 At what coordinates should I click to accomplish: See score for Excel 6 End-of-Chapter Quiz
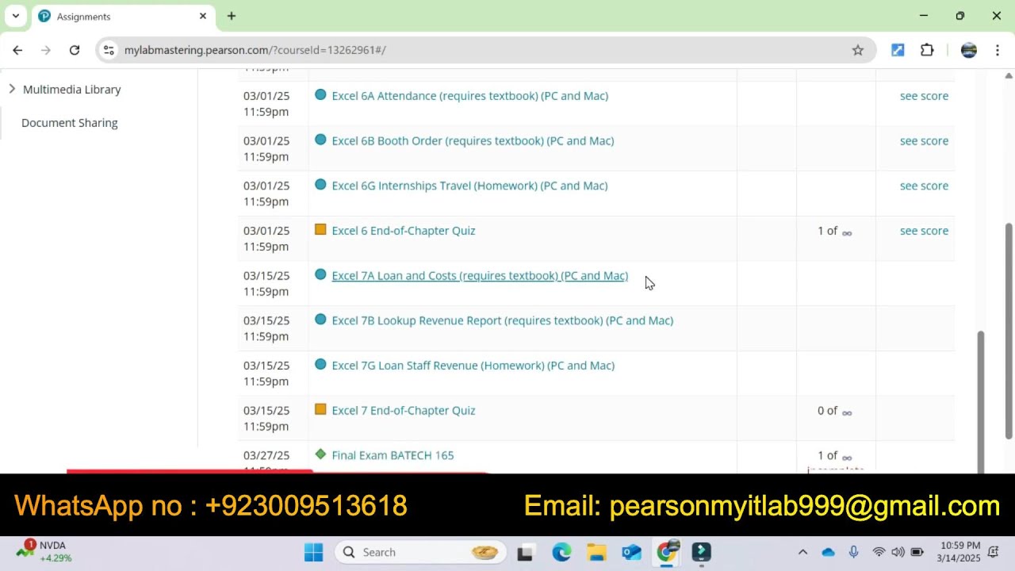click(x=924, y=231)
